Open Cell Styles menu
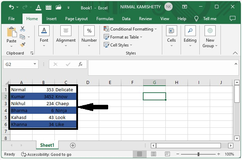This screenshot has width=242, height=160. tap(118, 45)
